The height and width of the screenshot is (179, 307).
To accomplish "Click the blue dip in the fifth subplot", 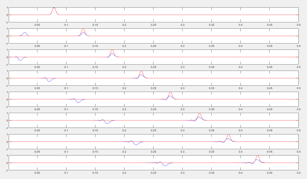I will pos(78,102).
